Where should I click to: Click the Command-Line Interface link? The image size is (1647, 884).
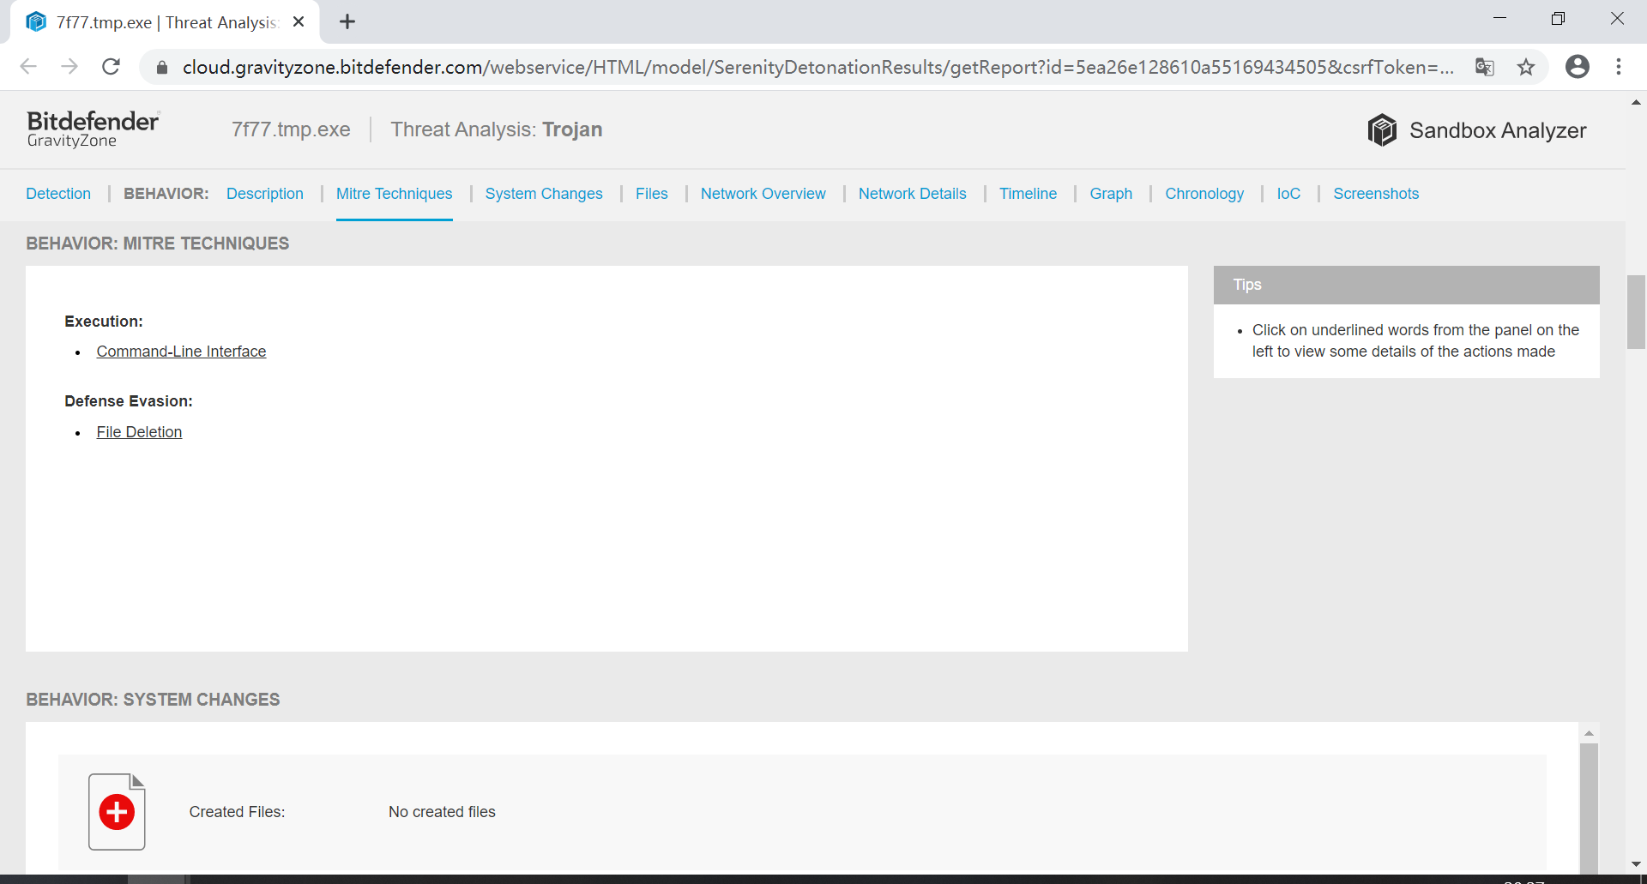coord(181,352)
